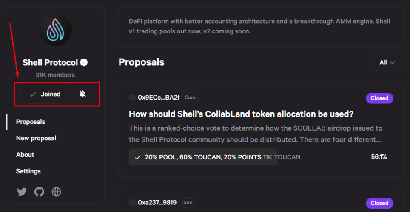Click the 20% POOL, 60% TOUCAN result bar
410x212 pixels.
pos(258,157)
